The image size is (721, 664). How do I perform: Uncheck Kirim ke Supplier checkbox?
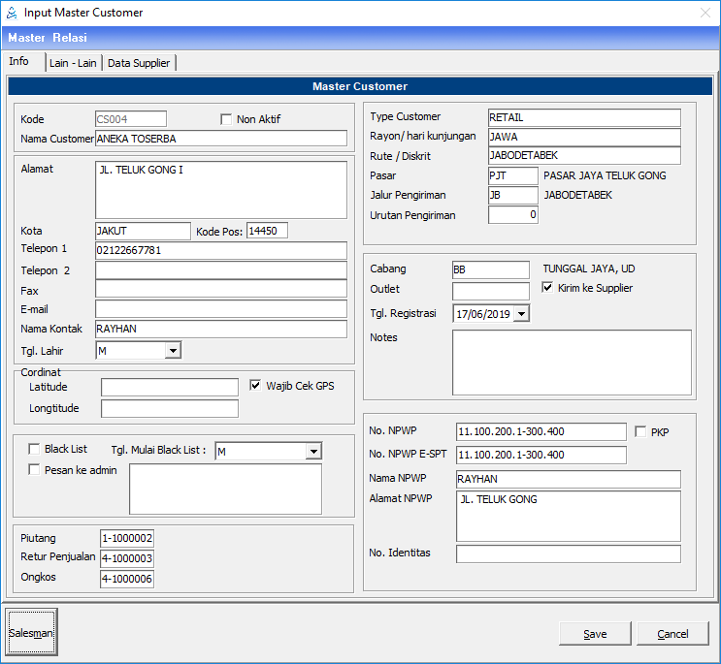(547, 288)
